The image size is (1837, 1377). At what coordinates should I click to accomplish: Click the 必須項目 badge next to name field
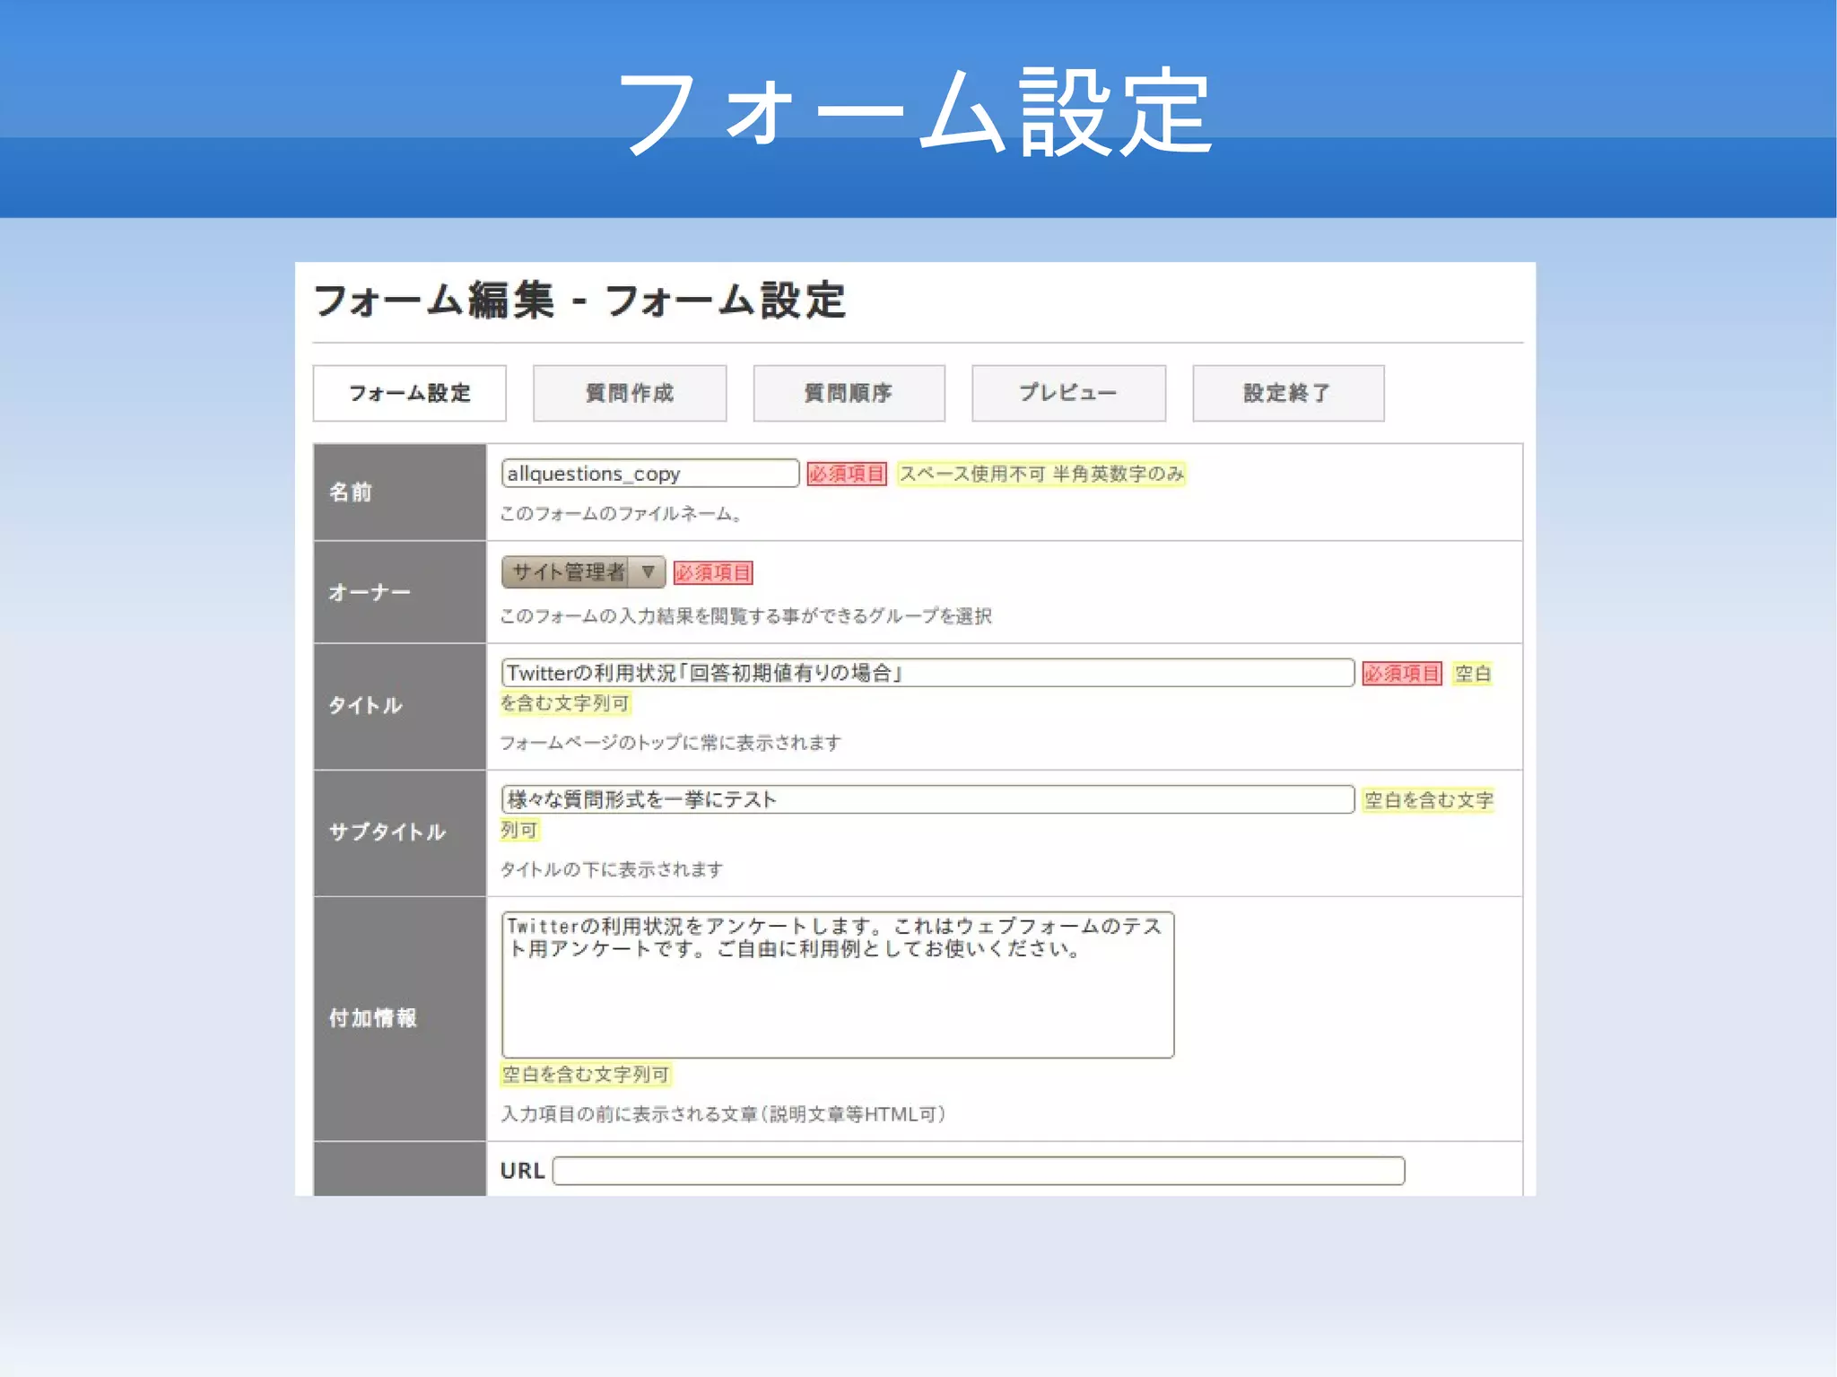coord(847,474)
